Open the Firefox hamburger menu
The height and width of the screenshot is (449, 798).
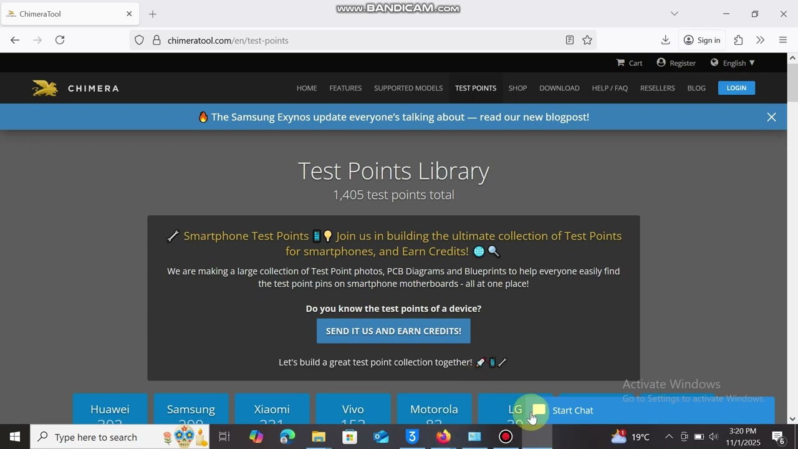pyautogui.click(x=783, y=40)
